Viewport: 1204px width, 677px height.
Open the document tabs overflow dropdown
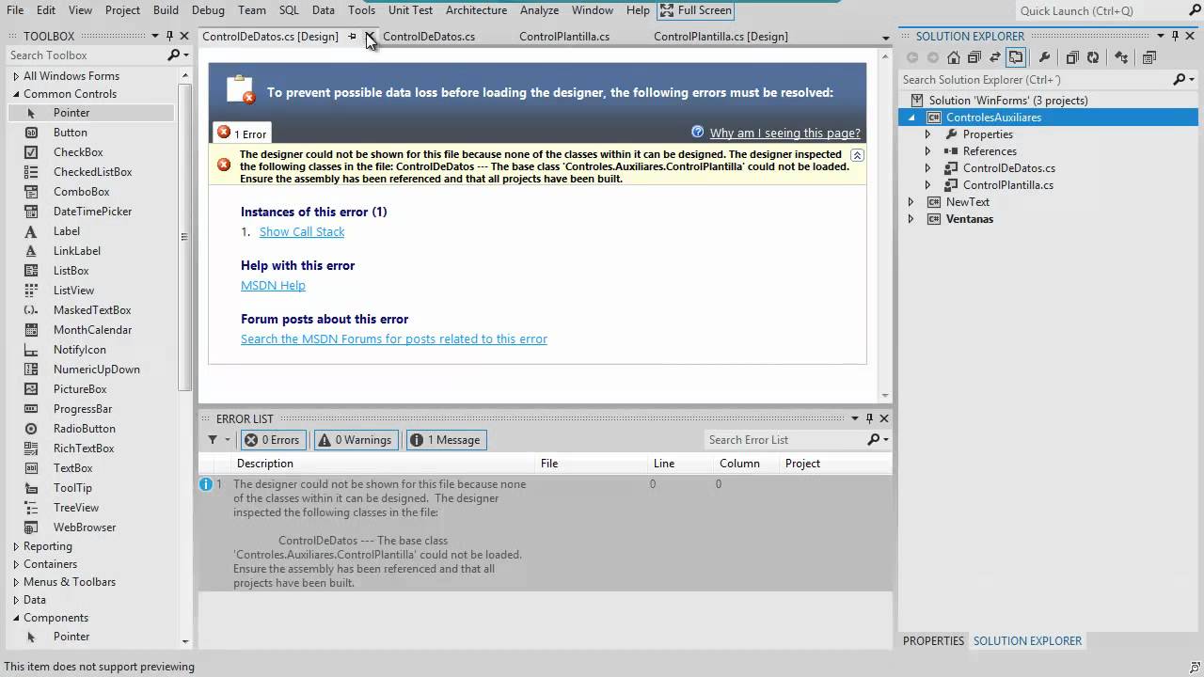click(885, 39)
